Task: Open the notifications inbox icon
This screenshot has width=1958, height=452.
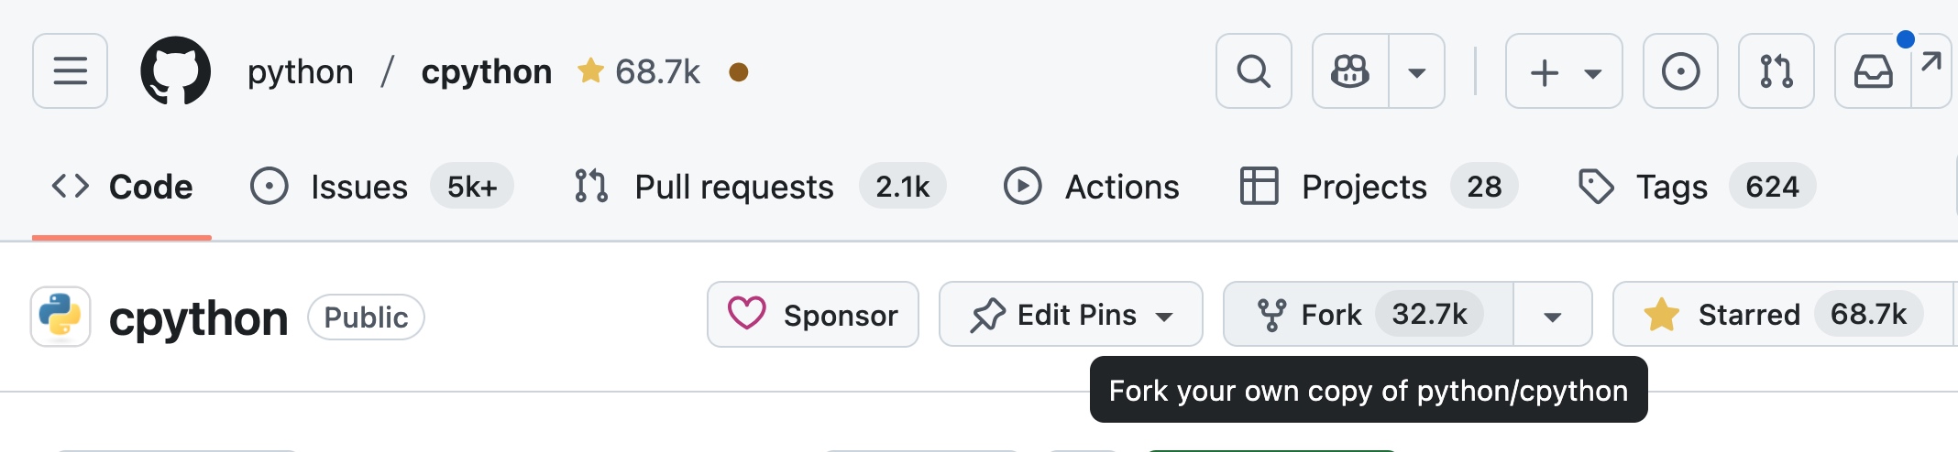Action: (1873, 71)
